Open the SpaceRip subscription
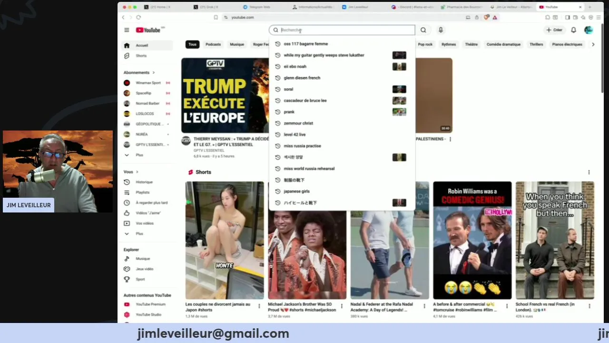 tap(147, 93)
